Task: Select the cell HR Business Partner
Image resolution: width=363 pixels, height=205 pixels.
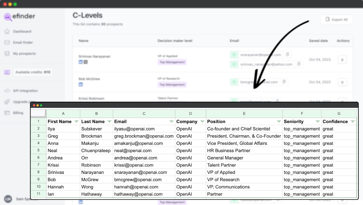Action: click(x=244, y=150)
